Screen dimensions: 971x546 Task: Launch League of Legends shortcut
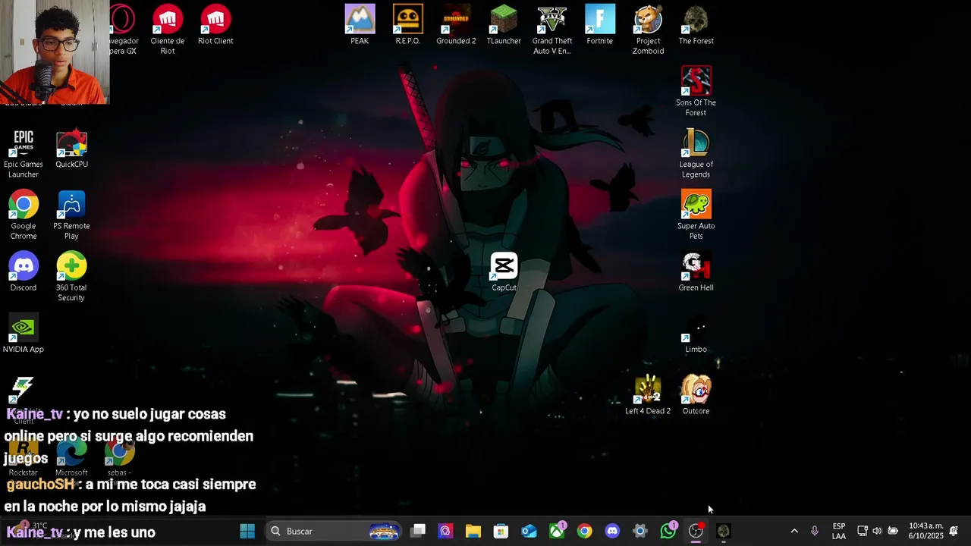(x=696, y=153)
